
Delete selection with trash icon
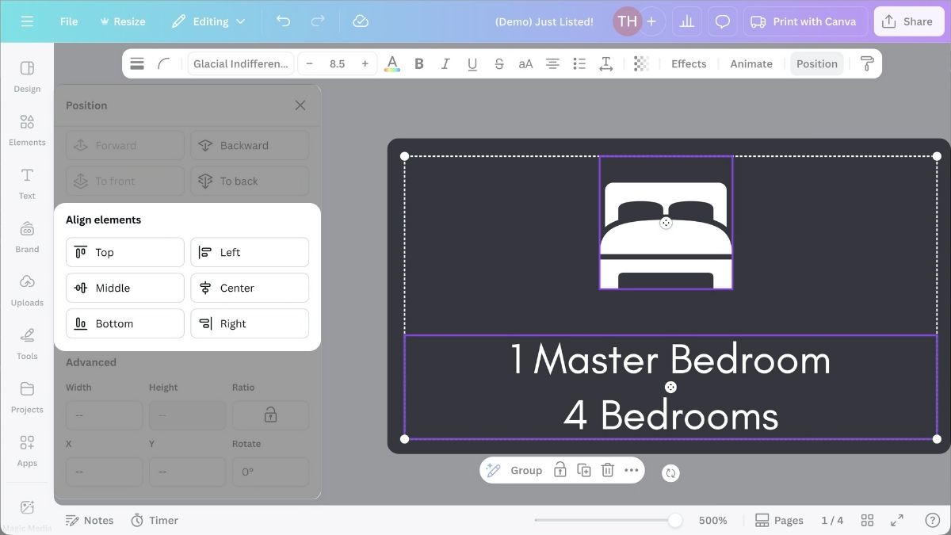pos(608,470)
